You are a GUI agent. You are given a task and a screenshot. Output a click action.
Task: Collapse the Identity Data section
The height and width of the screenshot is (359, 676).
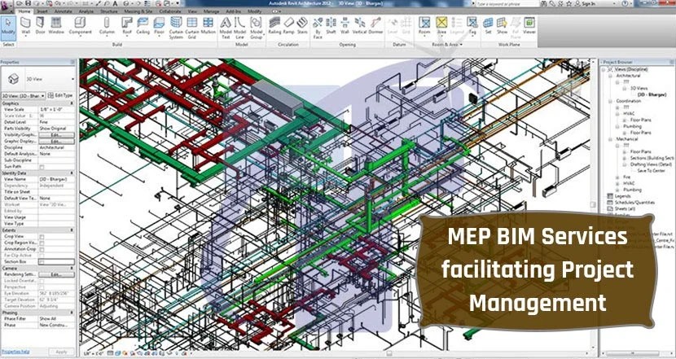point(72,173)
